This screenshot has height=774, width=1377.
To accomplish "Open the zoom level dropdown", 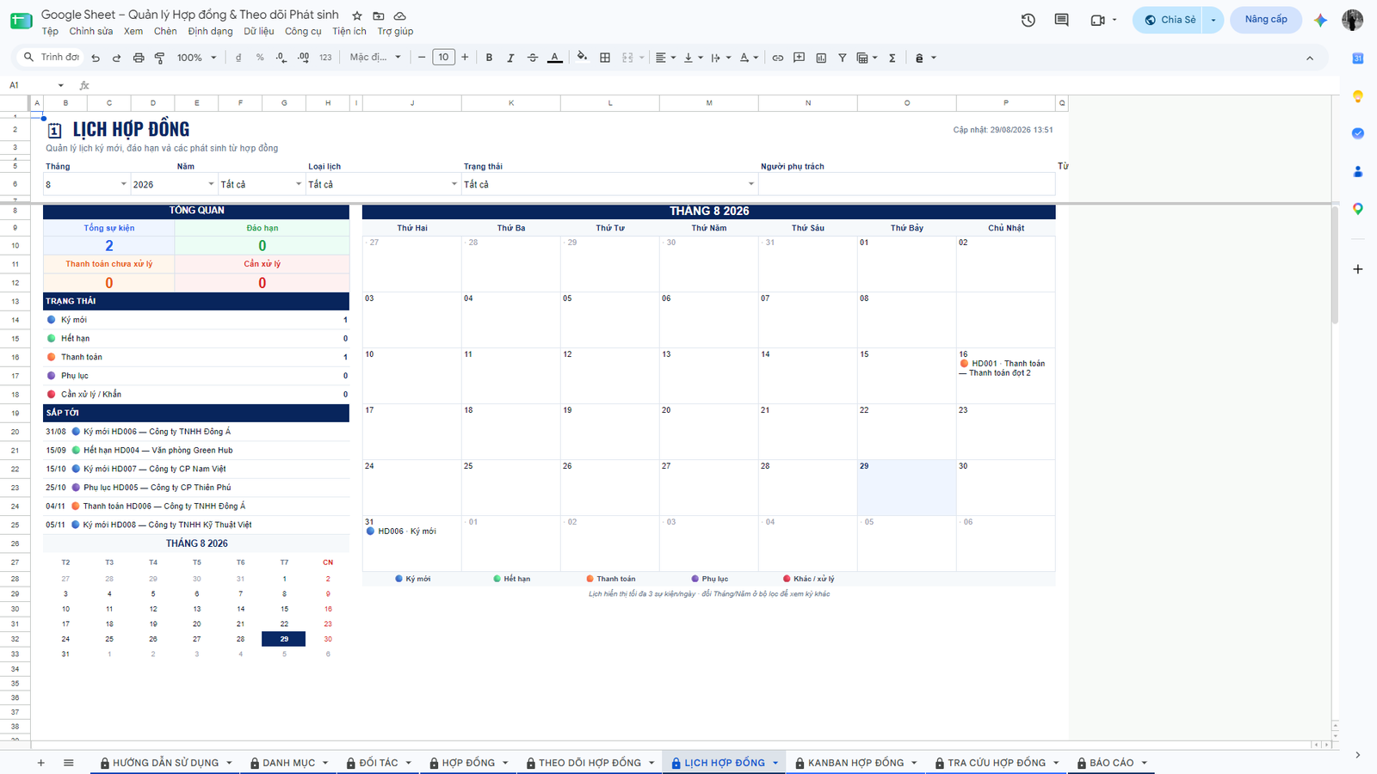I will pyautogui.click(x=196, y=58).
